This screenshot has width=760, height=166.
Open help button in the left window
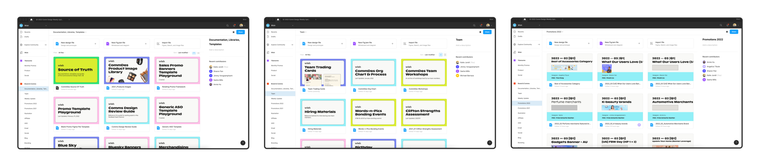point(243,143)
